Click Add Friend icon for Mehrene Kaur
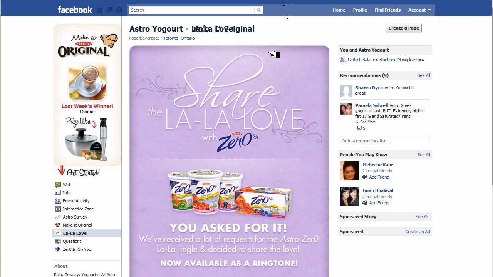 tap(365, 177)
